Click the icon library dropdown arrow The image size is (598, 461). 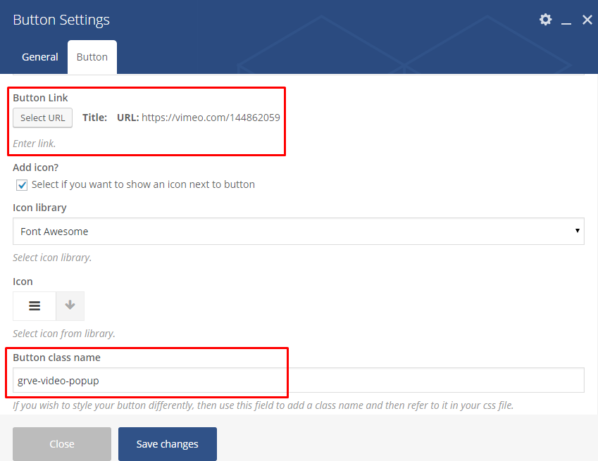pos(577,231)
